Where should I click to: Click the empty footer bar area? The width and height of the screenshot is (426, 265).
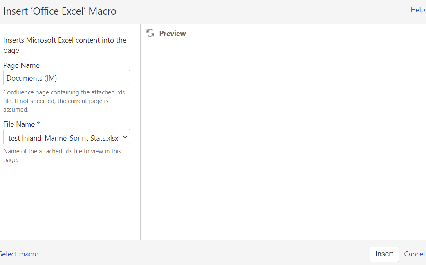click(204, 253)
